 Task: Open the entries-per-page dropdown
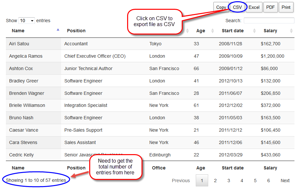click(26, 21)
